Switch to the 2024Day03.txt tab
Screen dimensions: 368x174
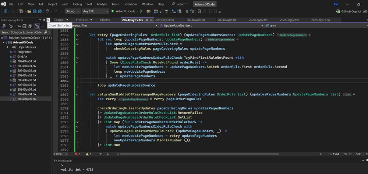[196, 20]
